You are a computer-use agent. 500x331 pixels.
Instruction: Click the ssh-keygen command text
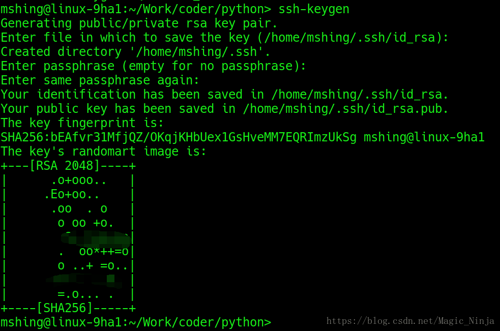pos(314,9)
